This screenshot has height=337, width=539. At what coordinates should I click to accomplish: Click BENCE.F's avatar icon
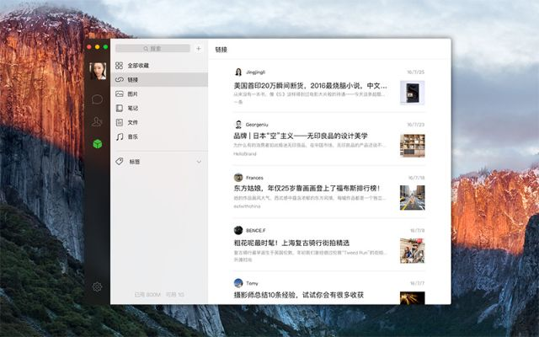238,229
